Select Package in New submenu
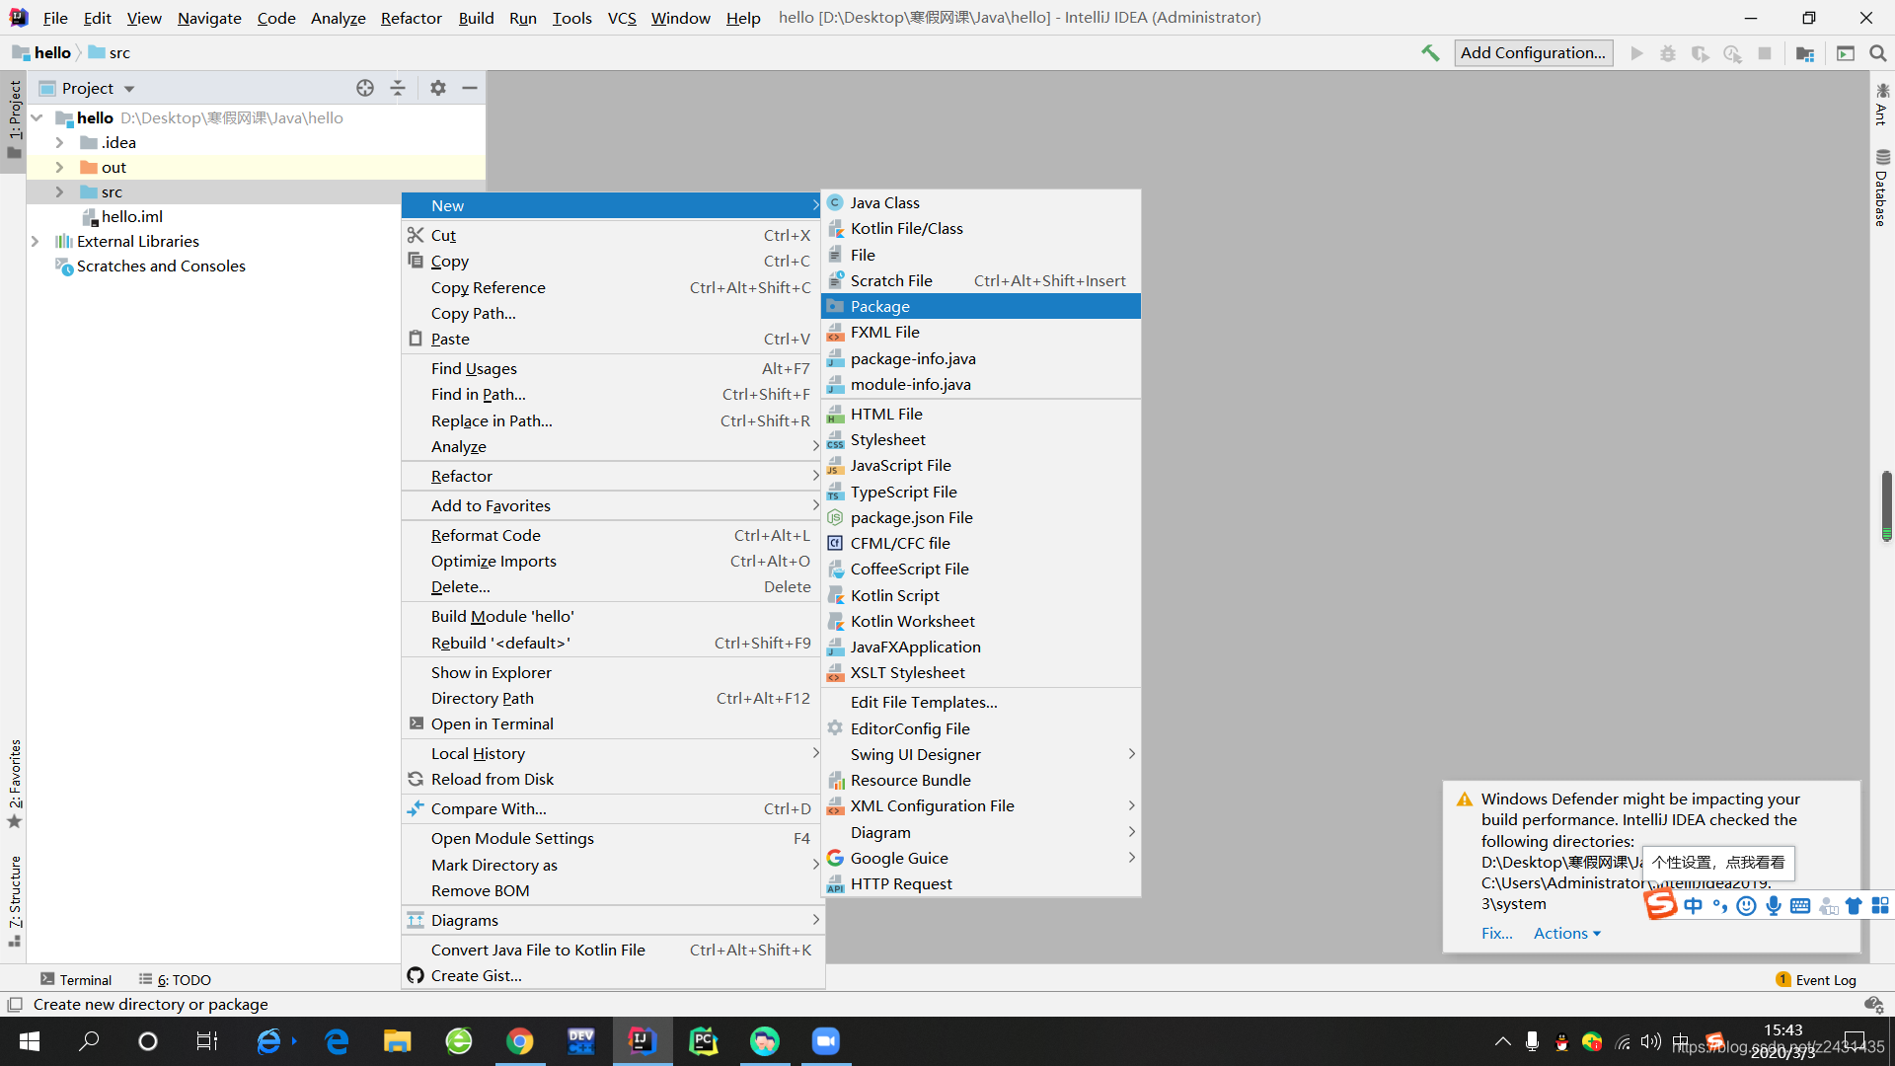 (x=981, y=306)
